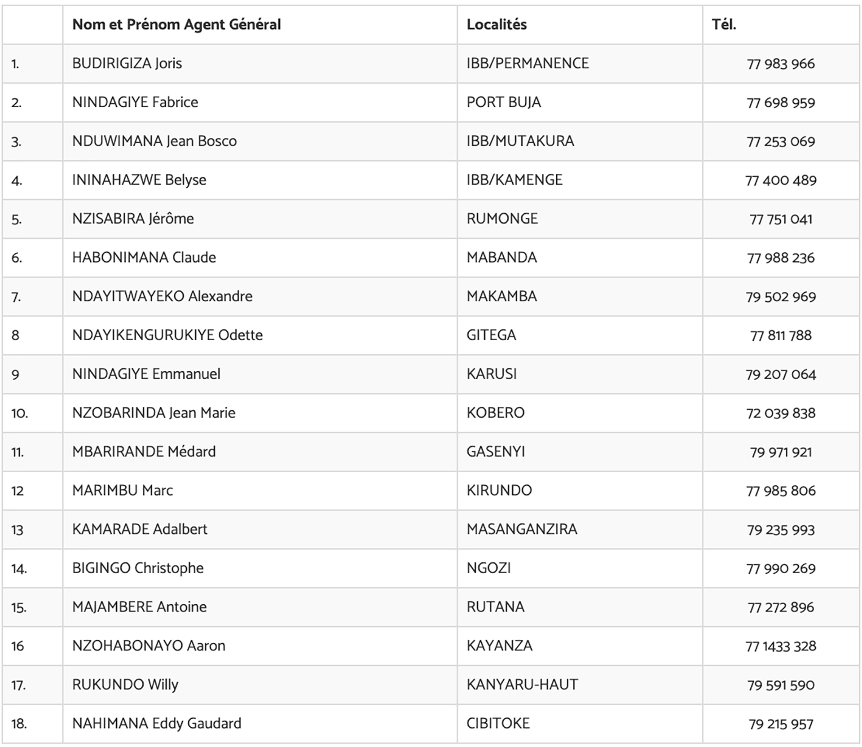Select BIGINGO Christophe's name cell
Screen dimensions: 862x747
(138, 568)
